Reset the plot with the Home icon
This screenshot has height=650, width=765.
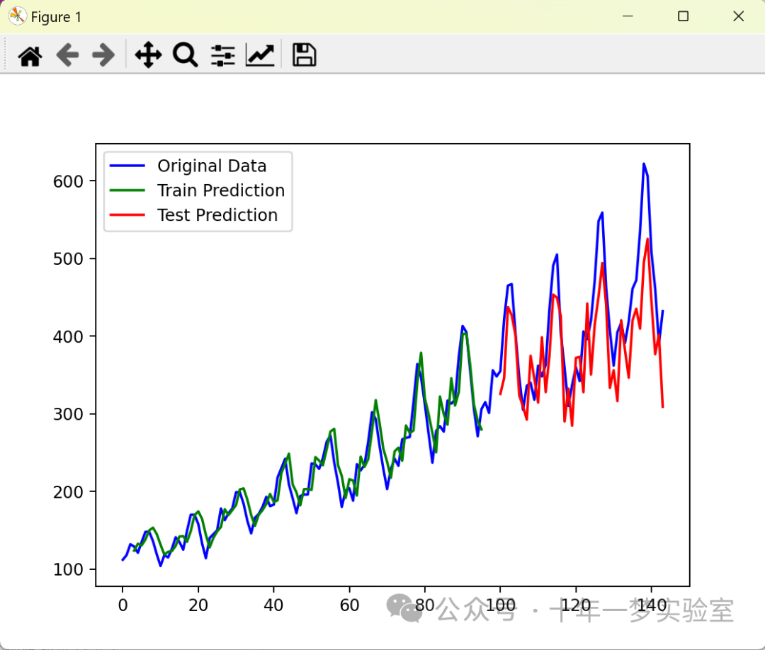(x=30, y=55)
